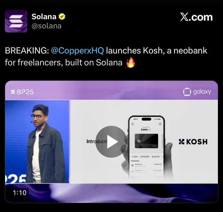Screen dimensions: 223x212
Task: Click the phone back arrow in mockup
Action: pyautogui.click(x=133, y=124)
